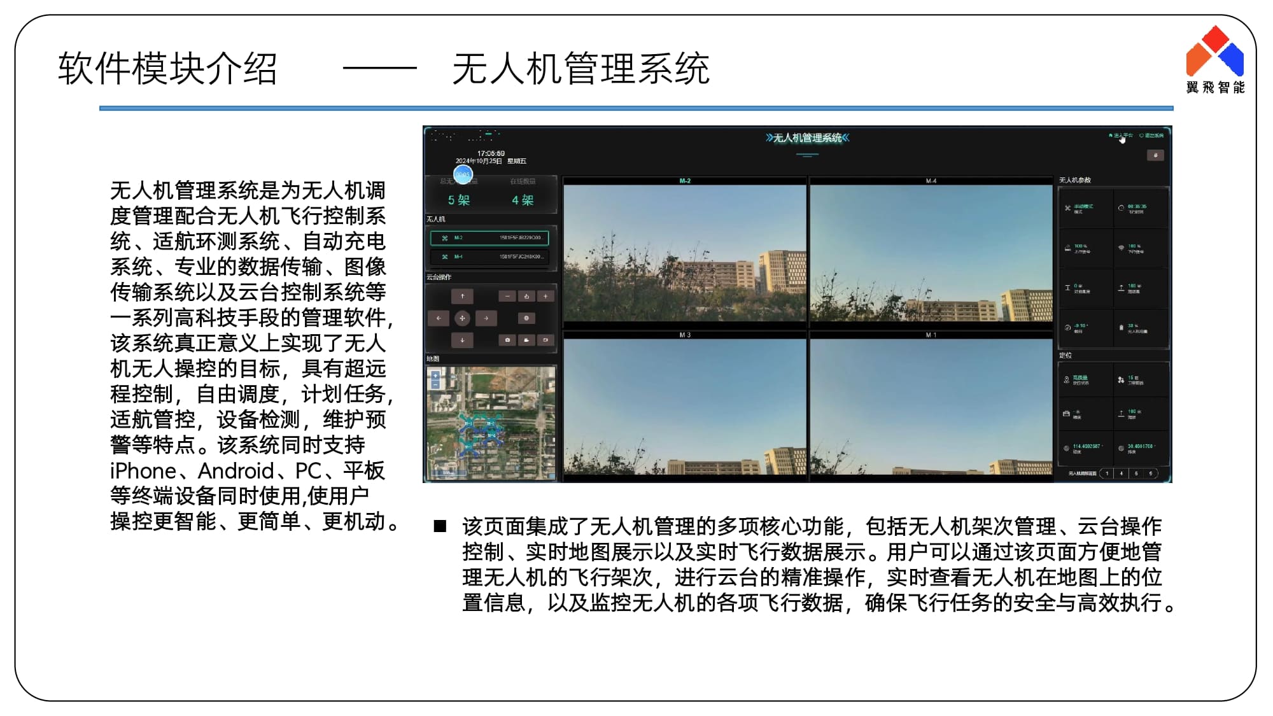
Task: Click the small button below exit system
Action: pyautogui.click(x=1155, y=155)
